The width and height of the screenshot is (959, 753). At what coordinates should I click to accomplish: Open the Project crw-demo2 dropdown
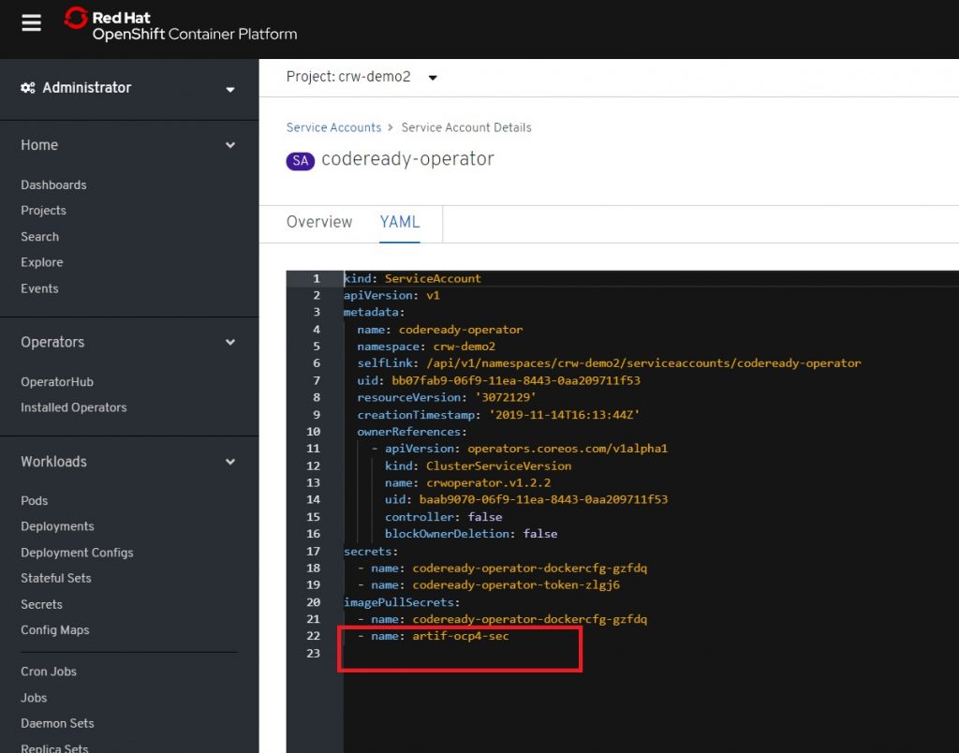[x=361, y=77]
